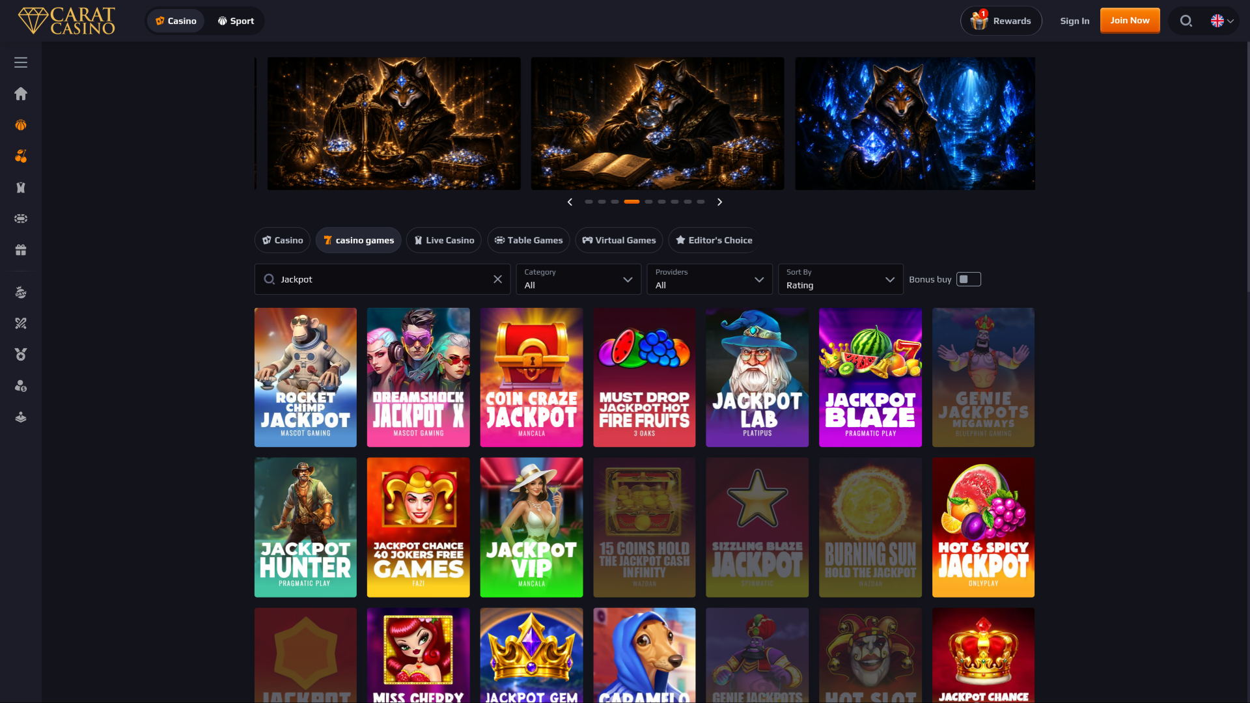
Task: Open Hot & Spicy Jackpot game thumbnail
Action: (x=983, y=527)
